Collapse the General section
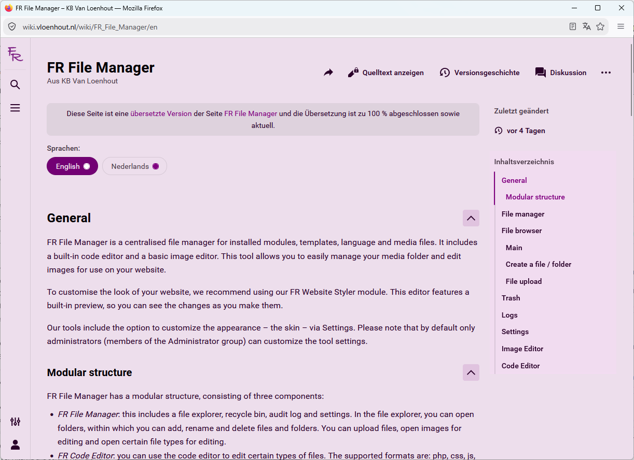The height and width of the screenshot is (460, 634). coord(471,218)
